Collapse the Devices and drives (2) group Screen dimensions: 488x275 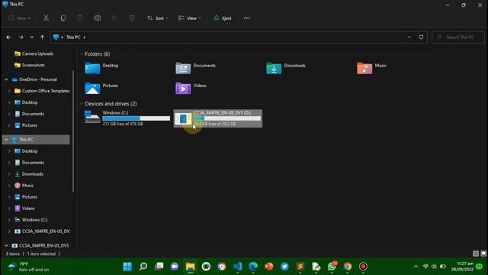(x=82, y=104)
